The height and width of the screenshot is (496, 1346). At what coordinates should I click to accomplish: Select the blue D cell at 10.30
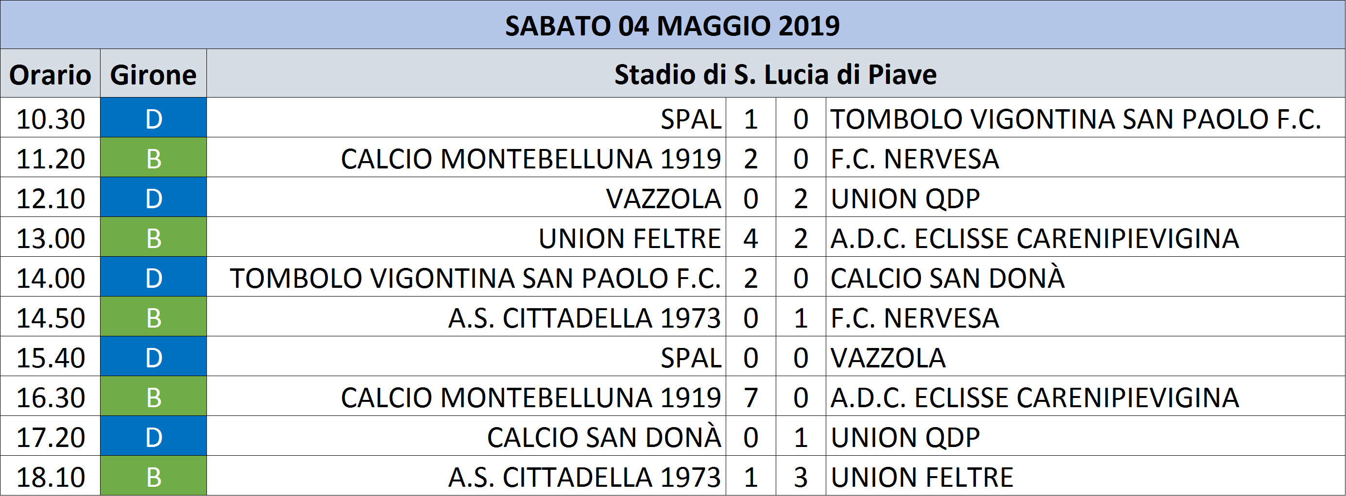tap(153, 118)
